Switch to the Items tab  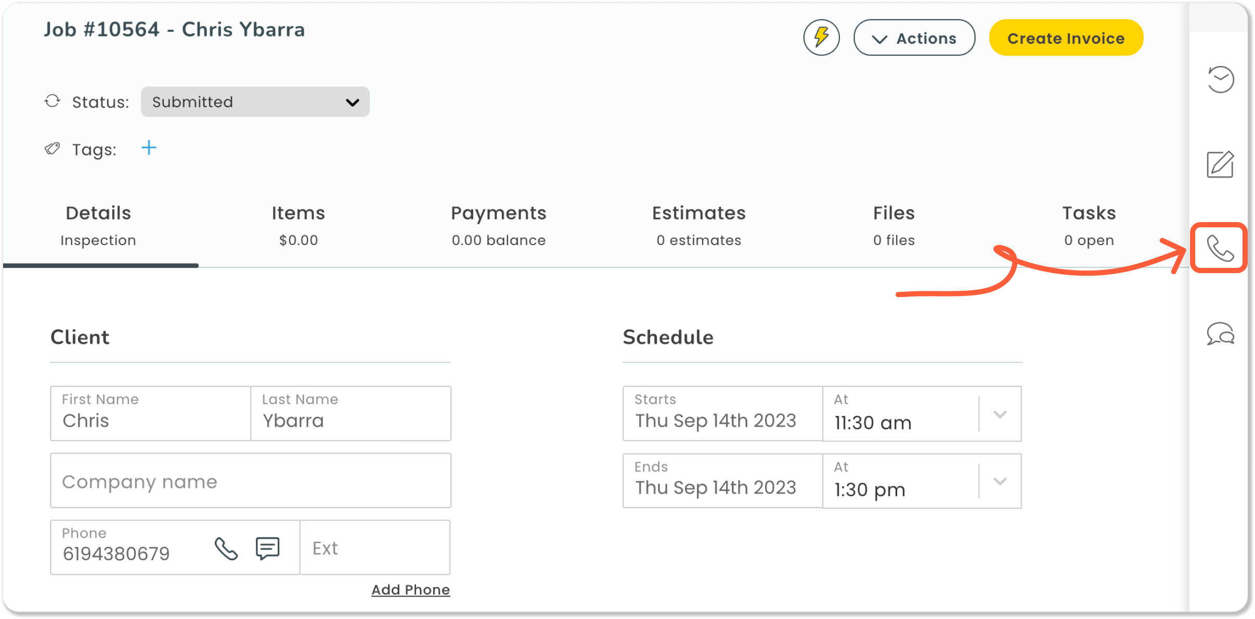[298, 225]
